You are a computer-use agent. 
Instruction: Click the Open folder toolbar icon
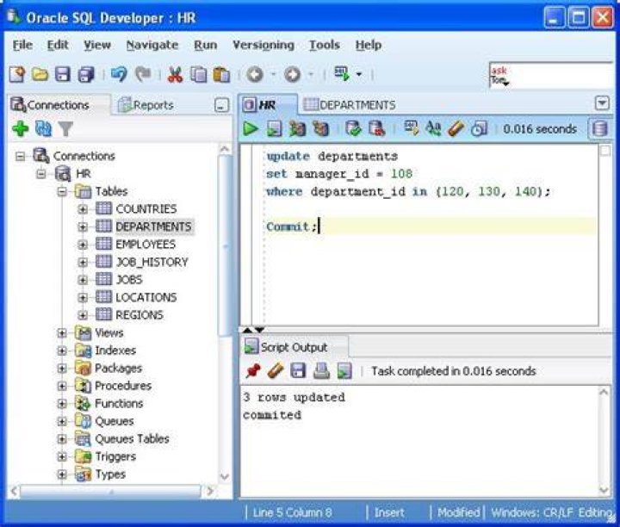click(x=40, y=74)
